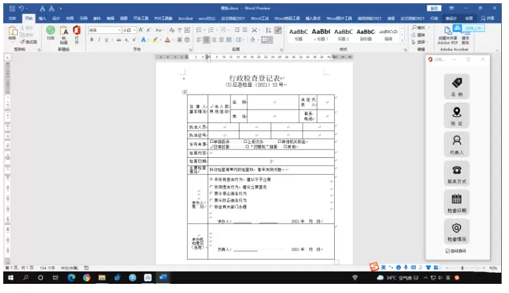Click the telephone icon in side panel

point(457,170)
